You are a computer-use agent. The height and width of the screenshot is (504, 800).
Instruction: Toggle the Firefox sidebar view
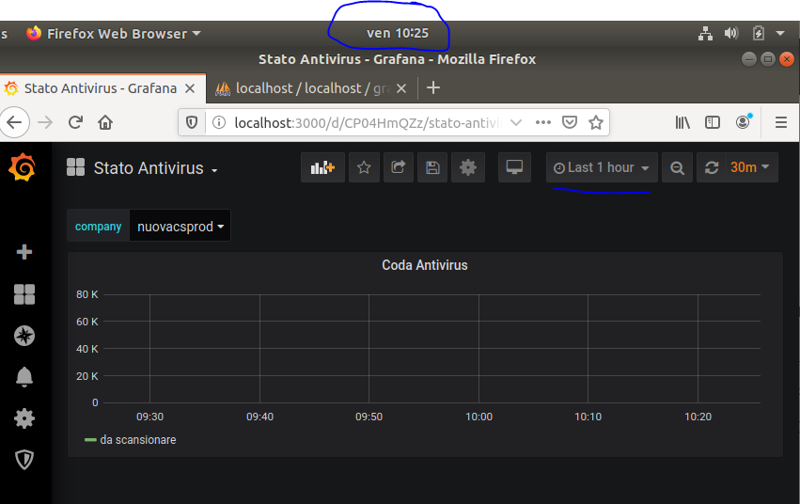[713, 122]
